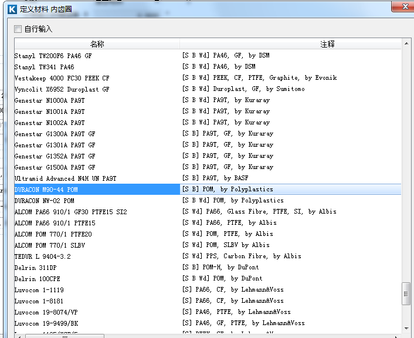Select Genestar G1300A PA9T GF
This screenshot has width=414, height=338.
click(x=55, y=134)
